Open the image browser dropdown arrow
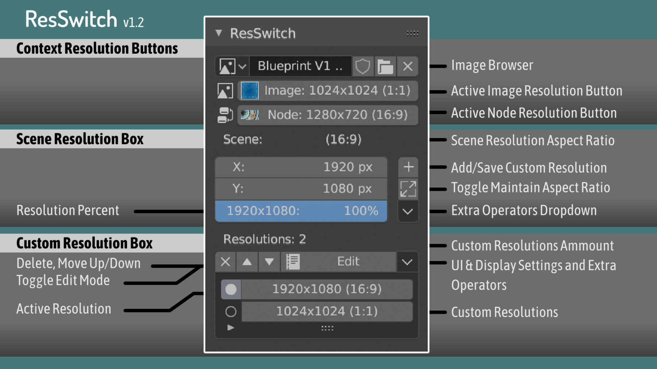This screenshot has width=657, height=369. point(242,66)
